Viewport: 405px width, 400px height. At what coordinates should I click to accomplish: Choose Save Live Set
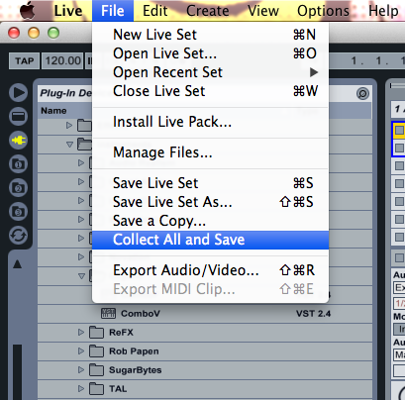[211, 183]
